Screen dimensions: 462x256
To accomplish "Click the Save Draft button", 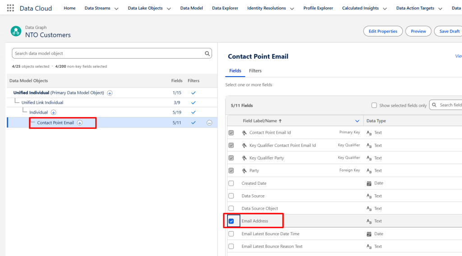I will [449, 31].
